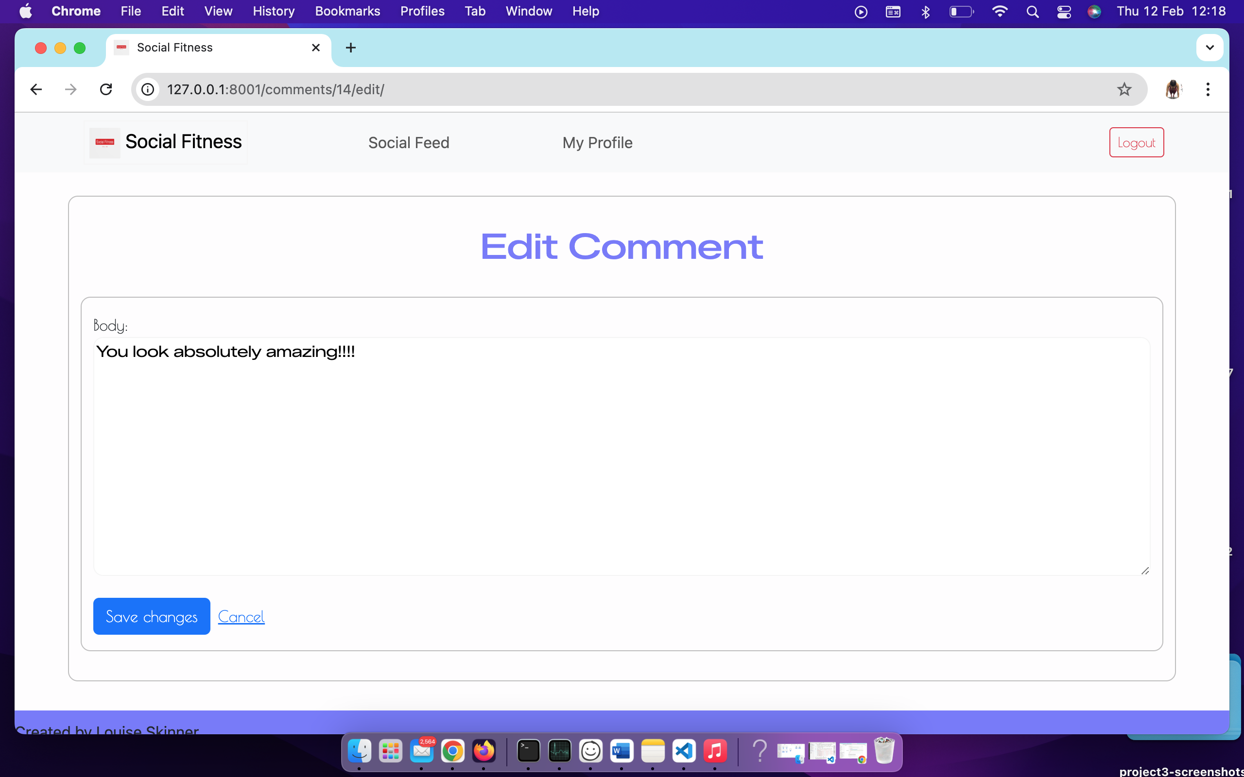
Task: Open Visual Studio Code from the dock
Action: pyautogui.click(x=684, y=751)
